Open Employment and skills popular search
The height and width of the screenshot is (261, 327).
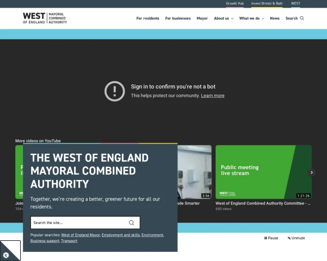pyautogui.click(x=121, y=235)
